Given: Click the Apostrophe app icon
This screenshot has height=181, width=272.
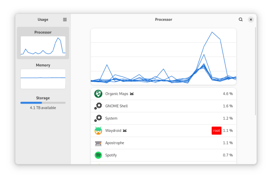Looking at the screenshot, I should [98, 143].
